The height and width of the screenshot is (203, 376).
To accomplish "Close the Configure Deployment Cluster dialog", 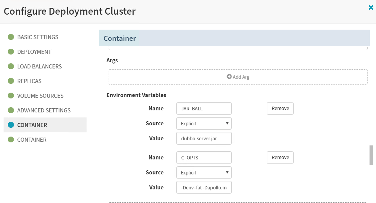I will [371, 7].
